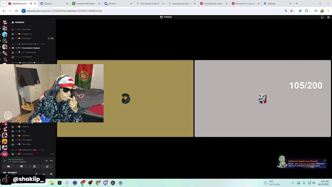The image size is (332, 187).
Task: Open browser extensions puzzle icon
Action: coord(306,11)
